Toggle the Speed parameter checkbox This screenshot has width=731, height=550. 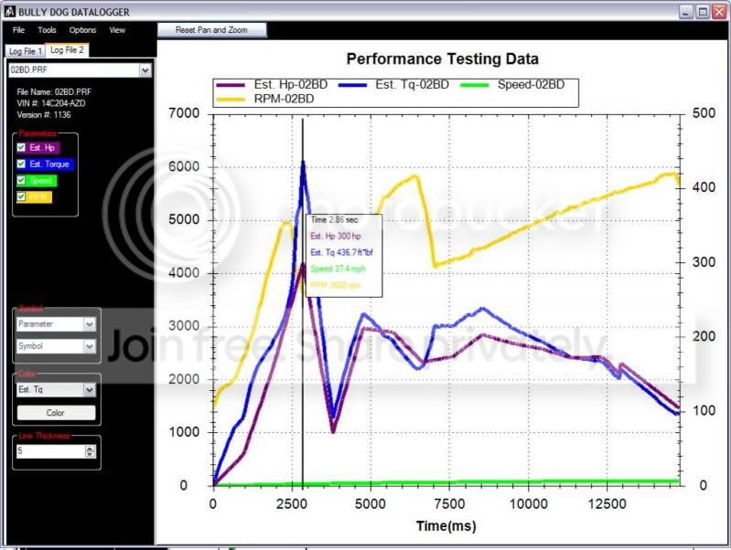pos(21,180)
